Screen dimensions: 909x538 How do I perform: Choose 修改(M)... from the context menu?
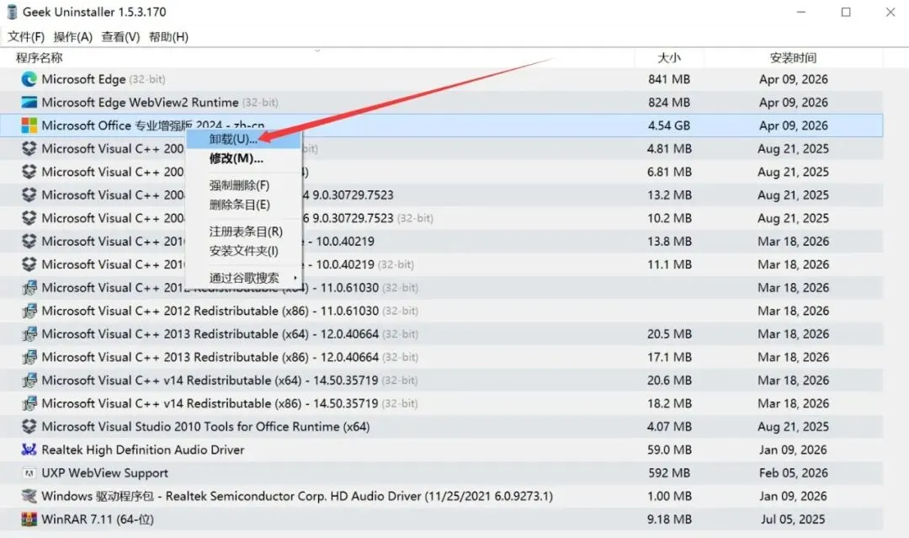pyautogui.click(x=243, y=158)
